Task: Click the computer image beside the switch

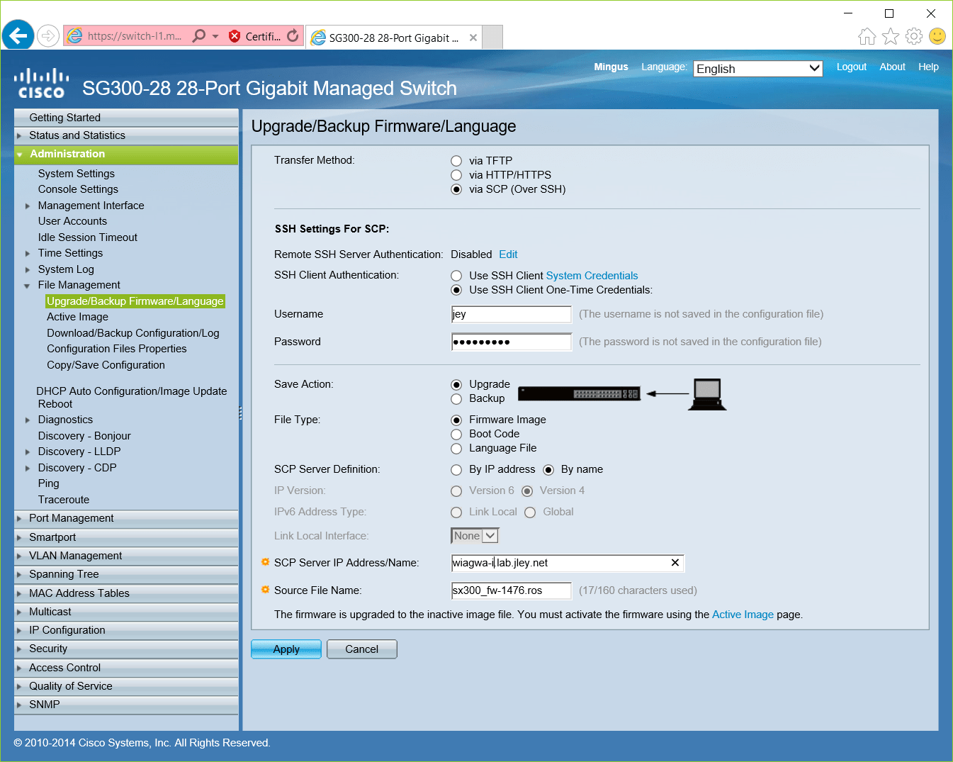Action: [x=707, y=394]
